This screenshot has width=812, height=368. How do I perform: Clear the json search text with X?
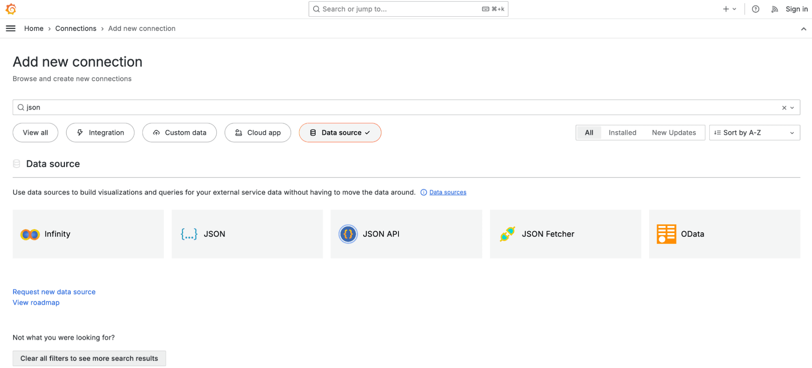(784, 108)
